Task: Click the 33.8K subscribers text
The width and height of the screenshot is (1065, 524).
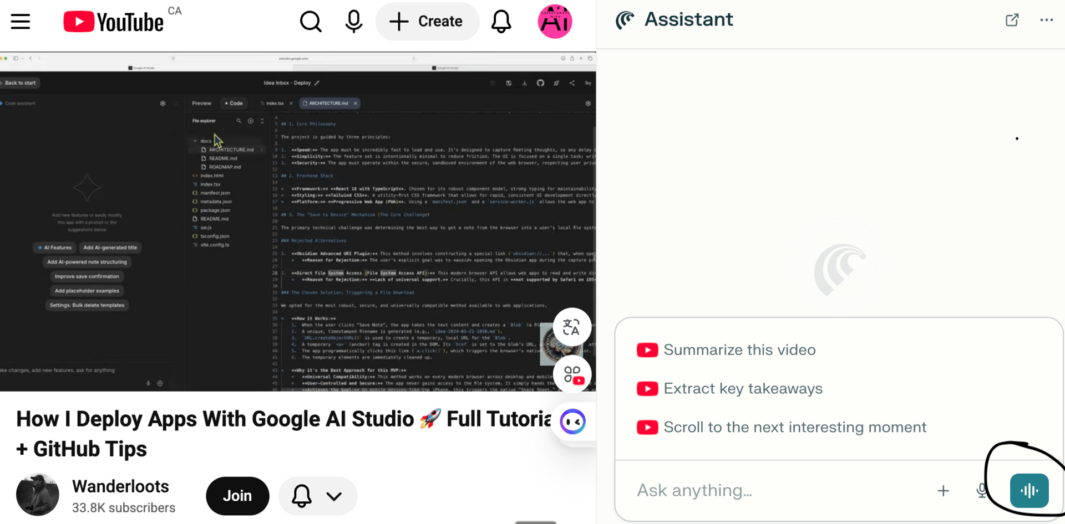Action: [124, 508]
